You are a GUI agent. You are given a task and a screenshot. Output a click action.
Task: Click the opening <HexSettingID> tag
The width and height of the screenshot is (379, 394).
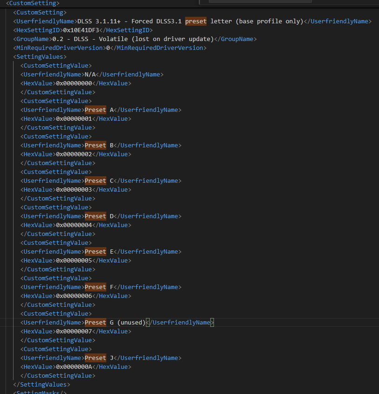(38, 30)
